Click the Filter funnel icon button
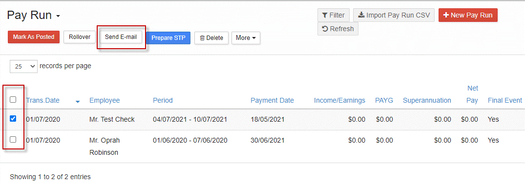The width and height of the screenshot is (525, 184). tap(334, 15)
